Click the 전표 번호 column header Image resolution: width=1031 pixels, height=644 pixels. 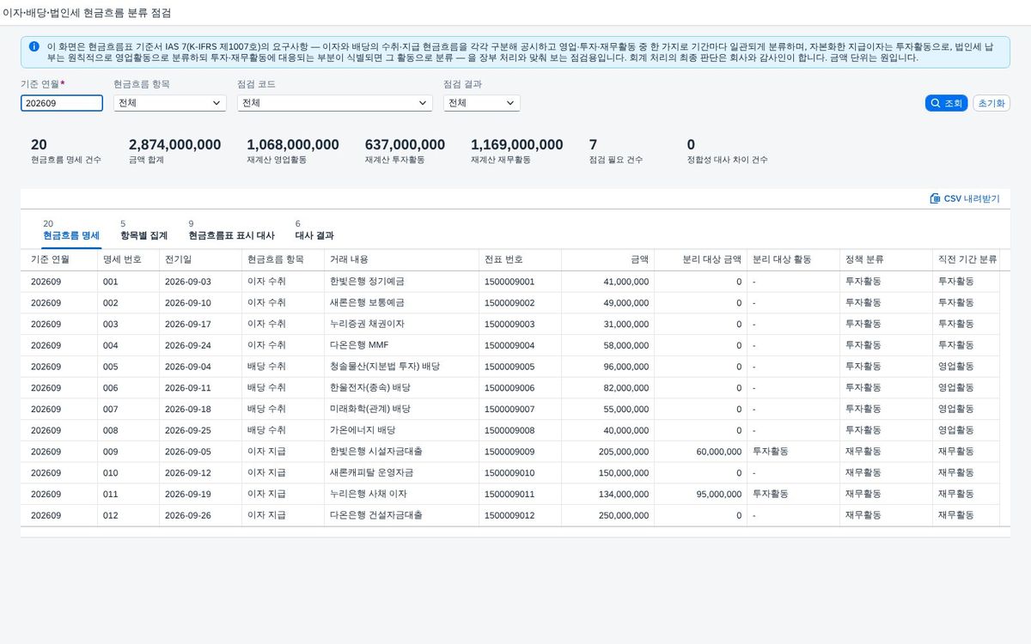coord(520,260)
